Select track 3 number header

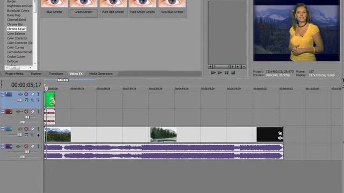pos(9,129)
